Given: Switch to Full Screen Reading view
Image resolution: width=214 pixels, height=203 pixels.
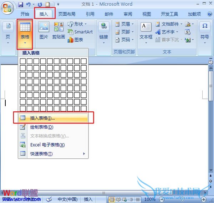Looking at the screenshot, I should coord(118,199).
